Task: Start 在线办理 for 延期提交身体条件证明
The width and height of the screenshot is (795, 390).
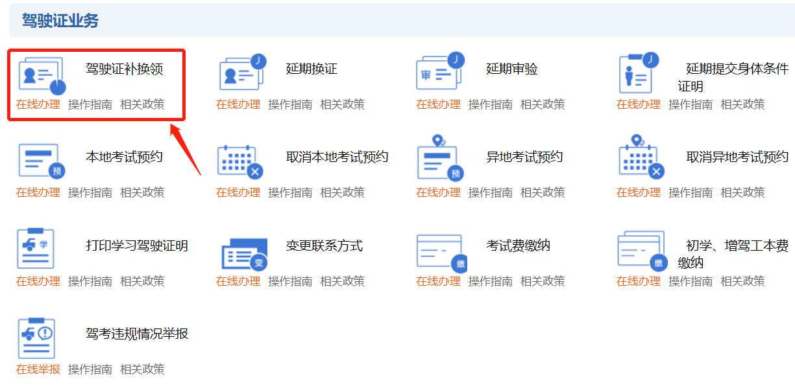Action: pos(639,104)
